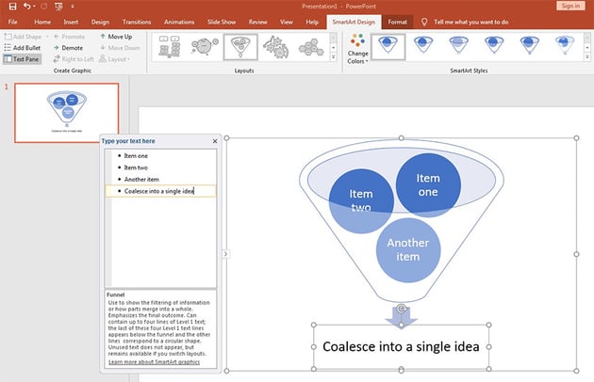
Task: Open the Change Colors dropdown
Action: (357, 52)
